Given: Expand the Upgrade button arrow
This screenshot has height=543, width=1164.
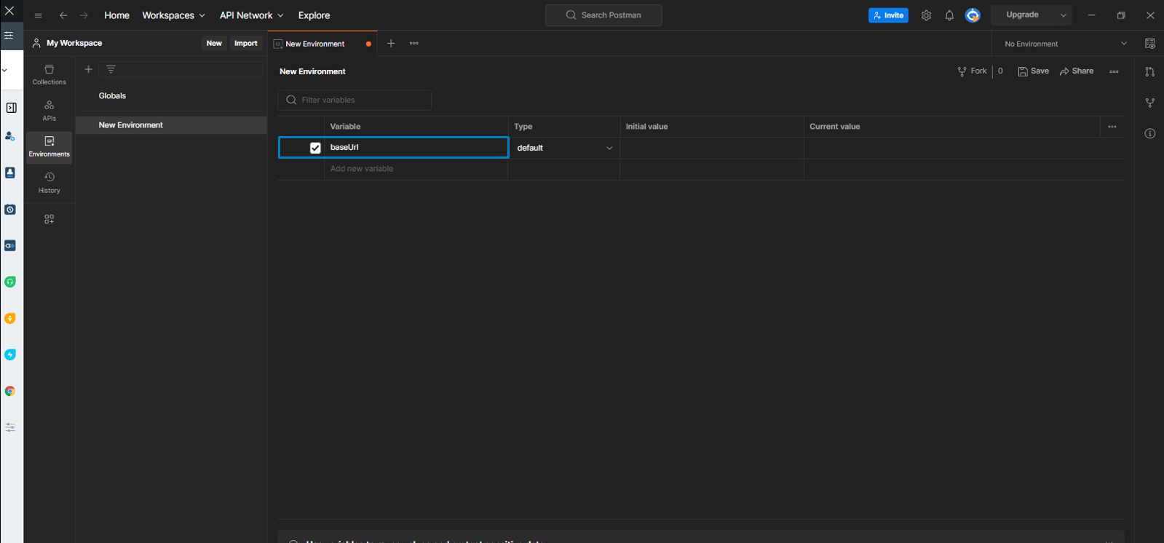Looking at the screenshot, I should coord(1063,15).
